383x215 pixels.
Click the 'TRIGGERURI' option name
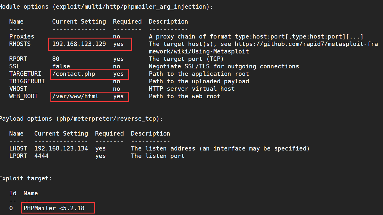[27, 81]
